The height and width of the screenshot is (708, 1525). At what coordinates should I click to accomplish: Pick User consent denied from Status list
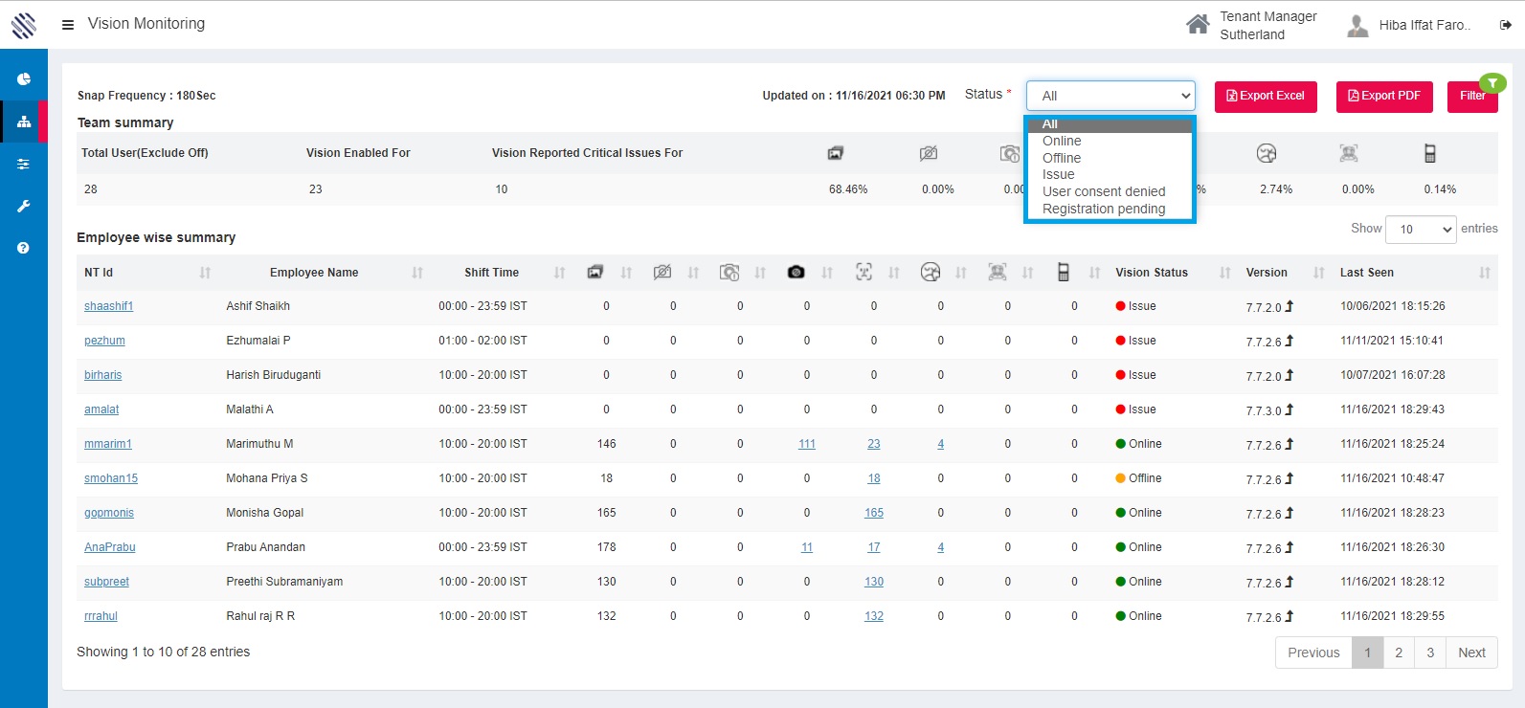click(1104, 191)
